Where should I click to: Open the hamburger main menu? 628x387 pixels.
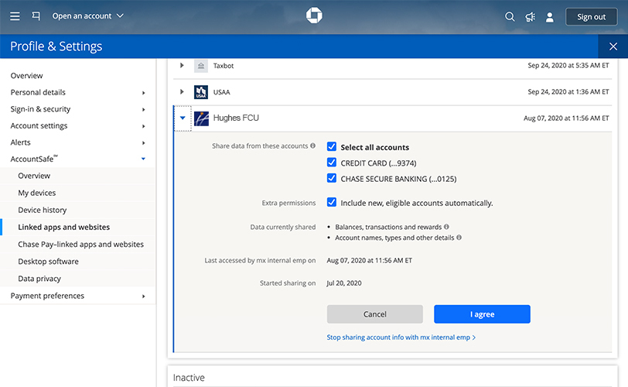15,16
